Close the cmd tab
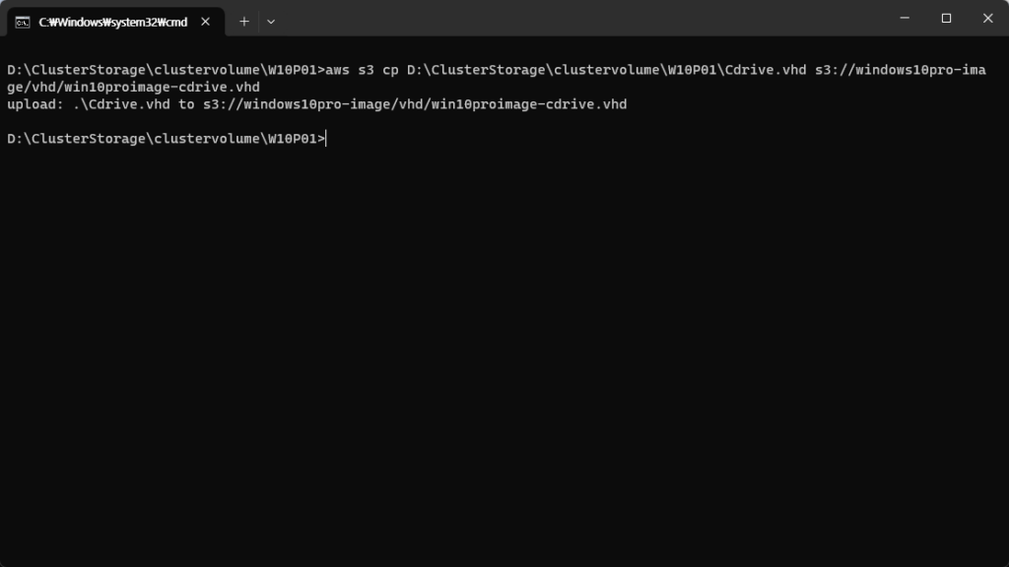The width and height of the screenshot is (1009, 567). (205, 22)
